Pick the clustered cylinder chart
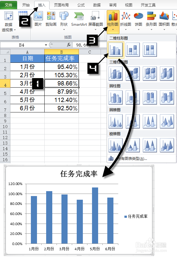 coord(116,97)
